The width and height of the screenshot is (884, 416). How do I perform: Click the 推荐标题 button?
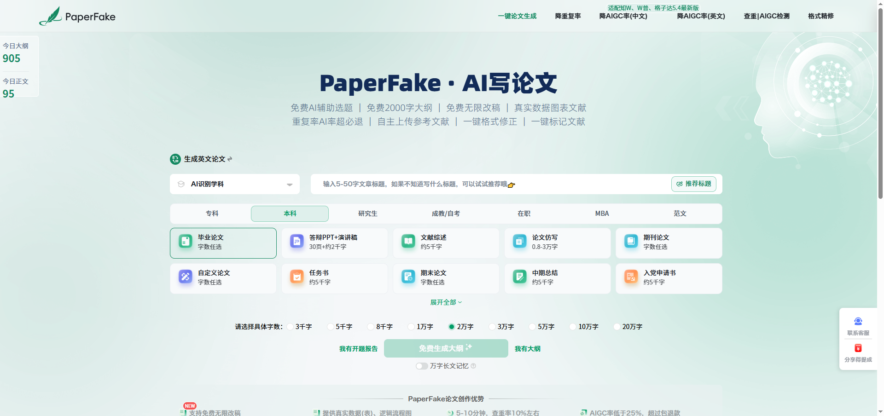point(694,184)
